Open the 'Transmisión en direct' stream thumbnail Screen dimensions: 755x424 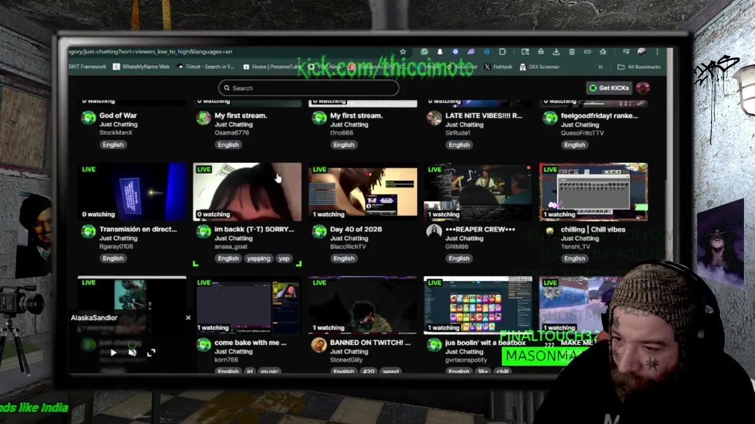132,192
